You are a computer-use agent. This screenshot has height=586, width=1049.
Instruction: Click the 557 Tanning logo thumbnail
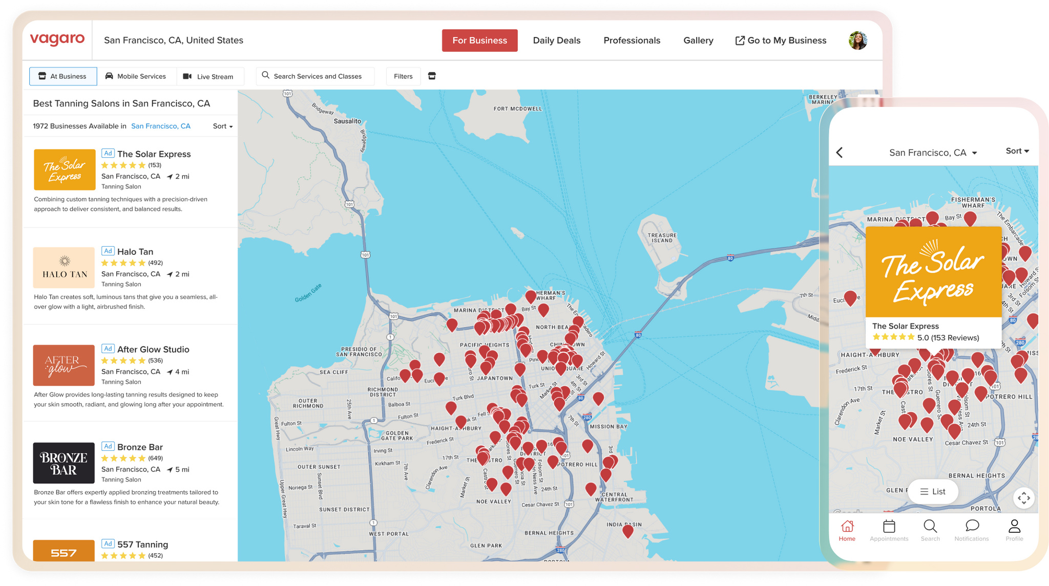pos(64,551)
